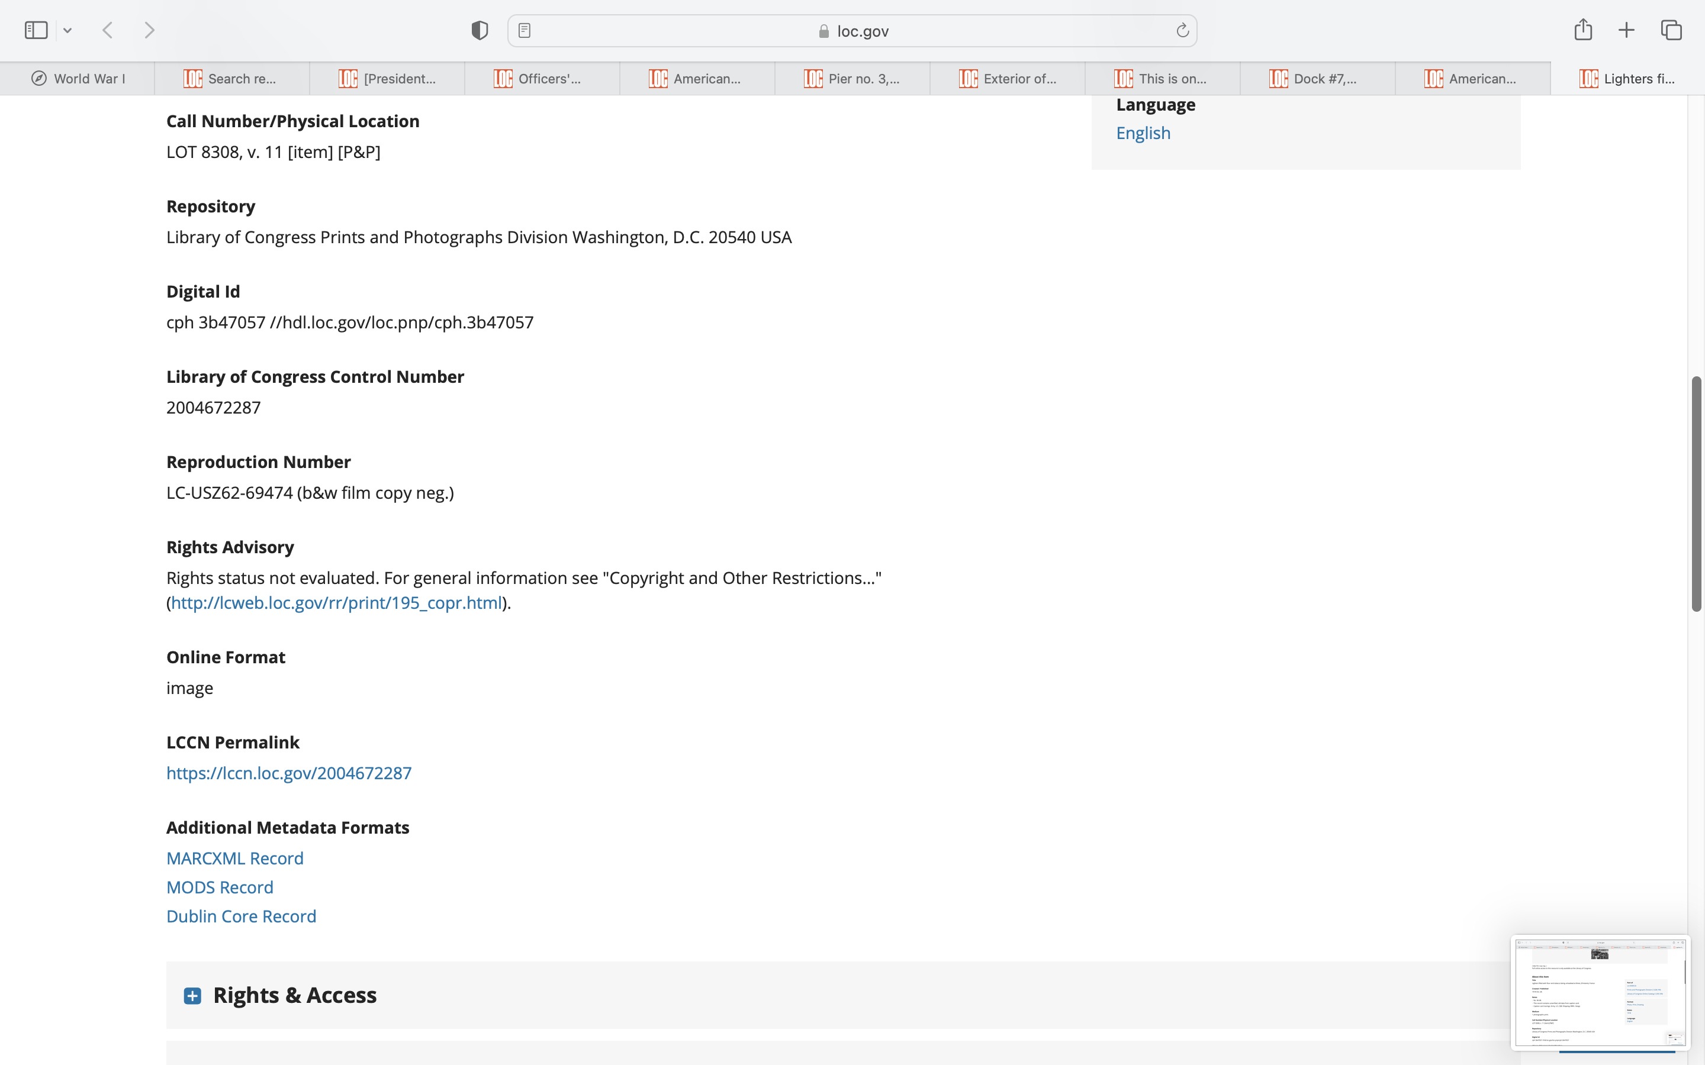Select the Officers' tab
This screenshot has width=1705, height=1065.
coord(541,79)
